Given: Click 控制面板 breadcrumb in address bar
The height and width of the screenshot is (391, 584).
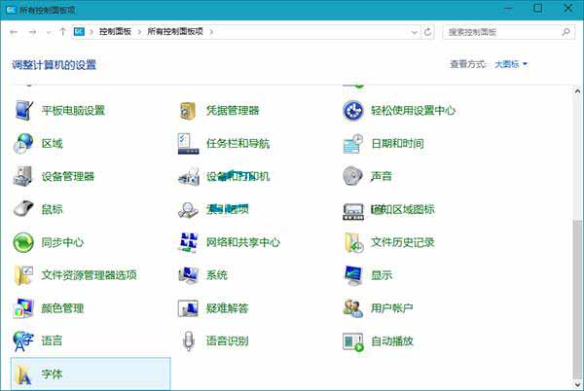Looking at the screenshot, I should click(117, 32).
